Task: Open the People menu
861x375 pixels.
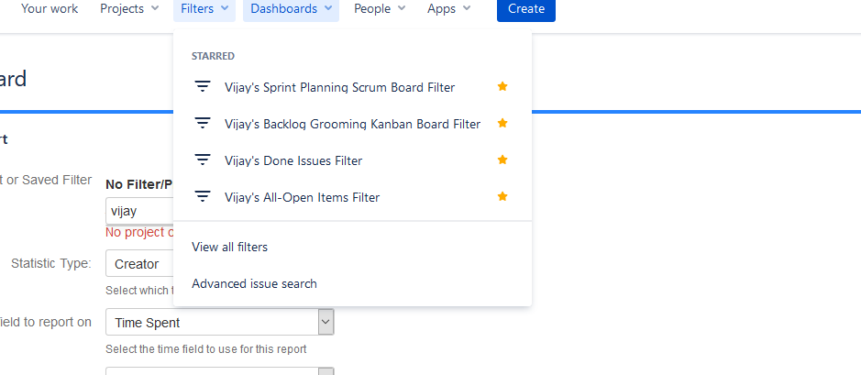Action: 379,9
